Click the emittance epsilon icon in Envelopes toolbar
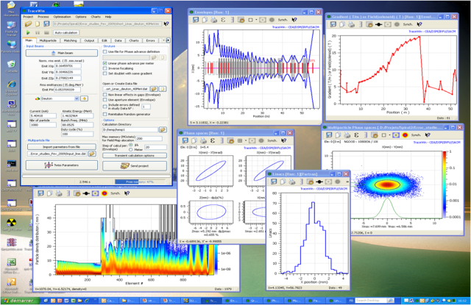Viewport: 471px width, 305px height. coord(223,20)
